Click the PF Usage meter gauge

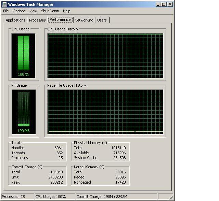[x=23, y=112]
